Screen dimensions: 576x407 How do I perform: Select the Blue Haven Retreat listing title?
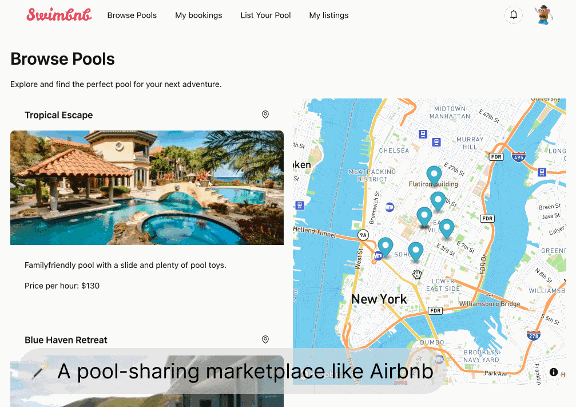(x=66, y=340)
